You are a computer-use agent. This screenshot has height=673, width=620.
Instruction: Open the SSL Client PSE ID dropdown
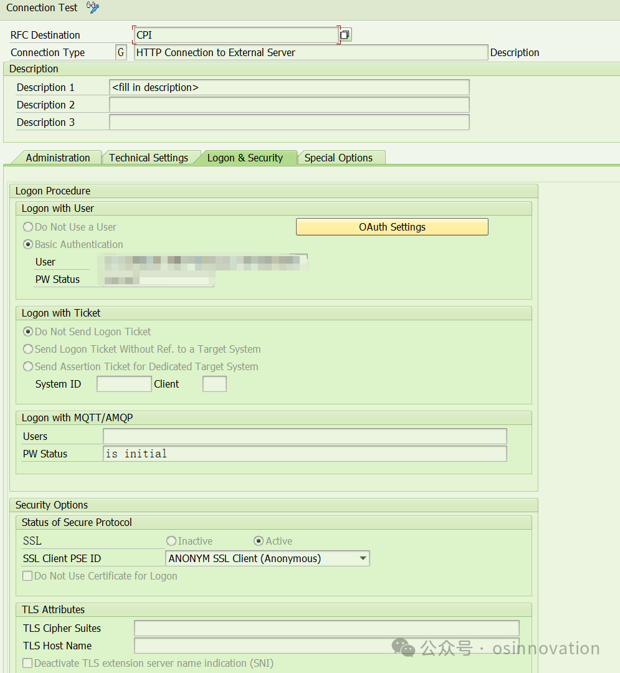[x=363, y=558]
